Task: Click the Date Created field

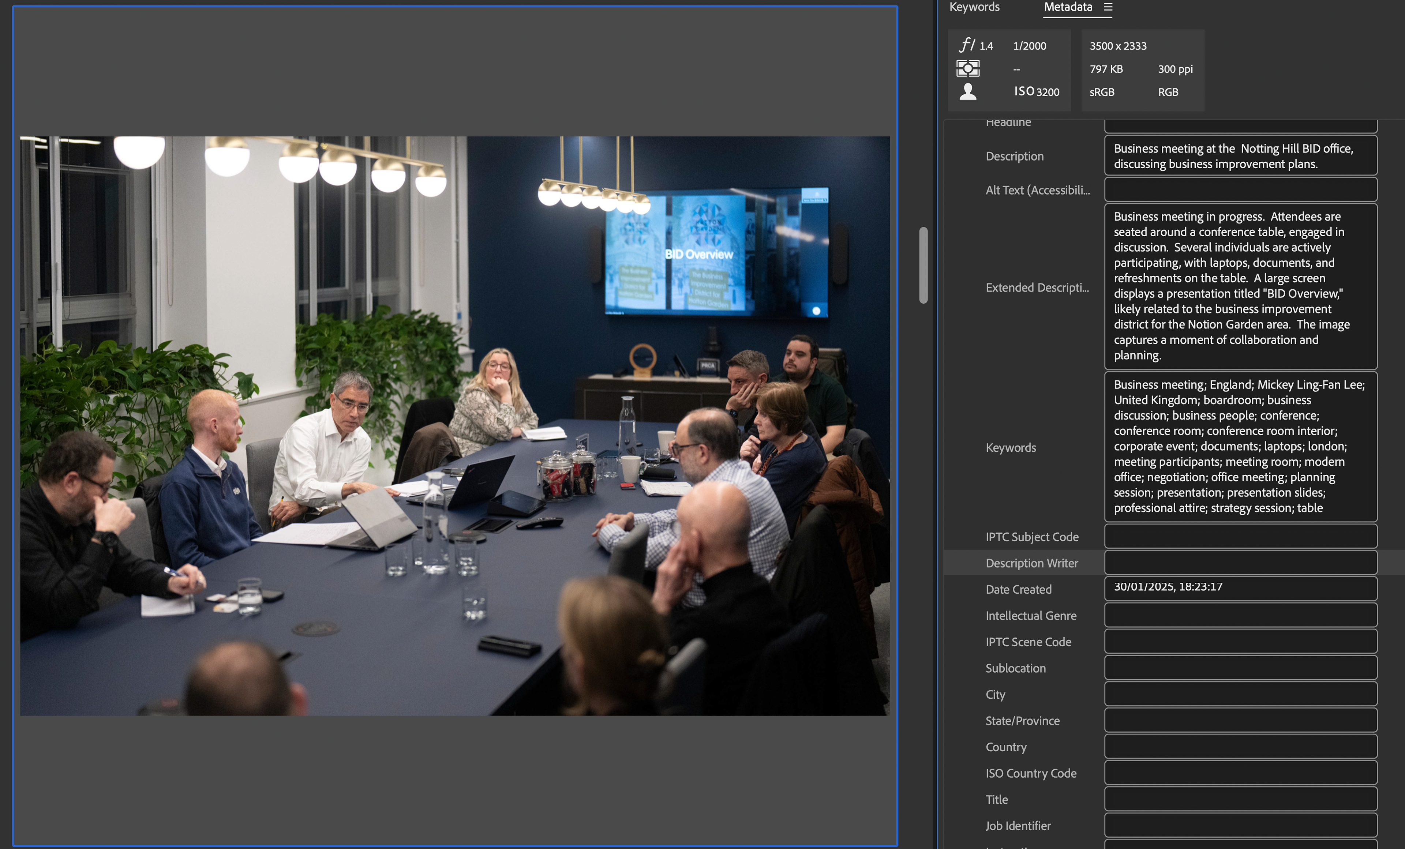Action: 1240,589
